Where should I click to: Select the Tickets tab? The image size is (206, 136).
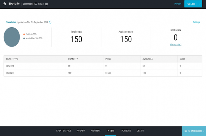click(x=110, y=131)
